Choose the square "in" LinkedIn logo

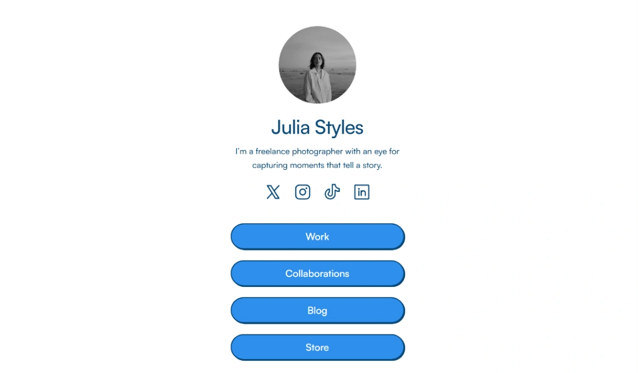click(362, 192)
